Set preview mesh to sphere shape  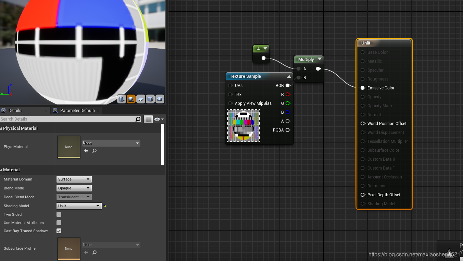131,99
